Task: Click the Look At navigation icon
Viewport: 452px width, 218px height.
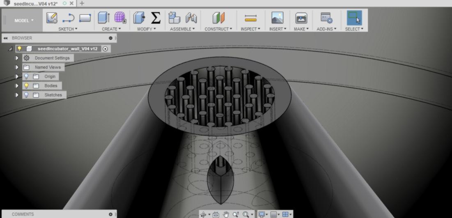Action: tap(216, 214)
